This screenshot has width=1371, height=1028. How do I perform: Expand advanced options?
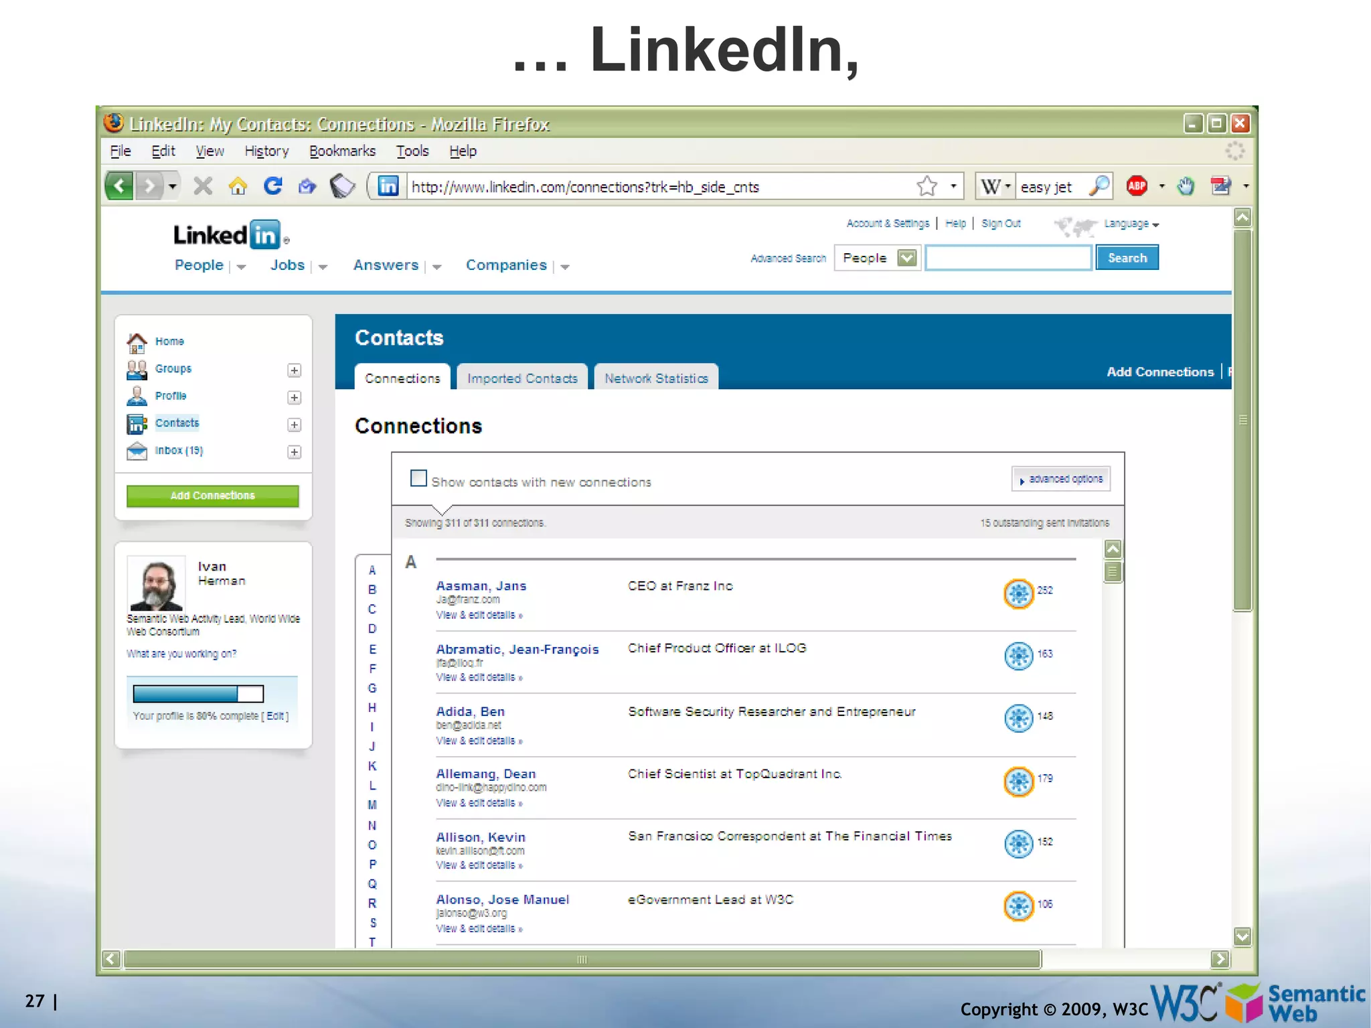coord(1061,479)
